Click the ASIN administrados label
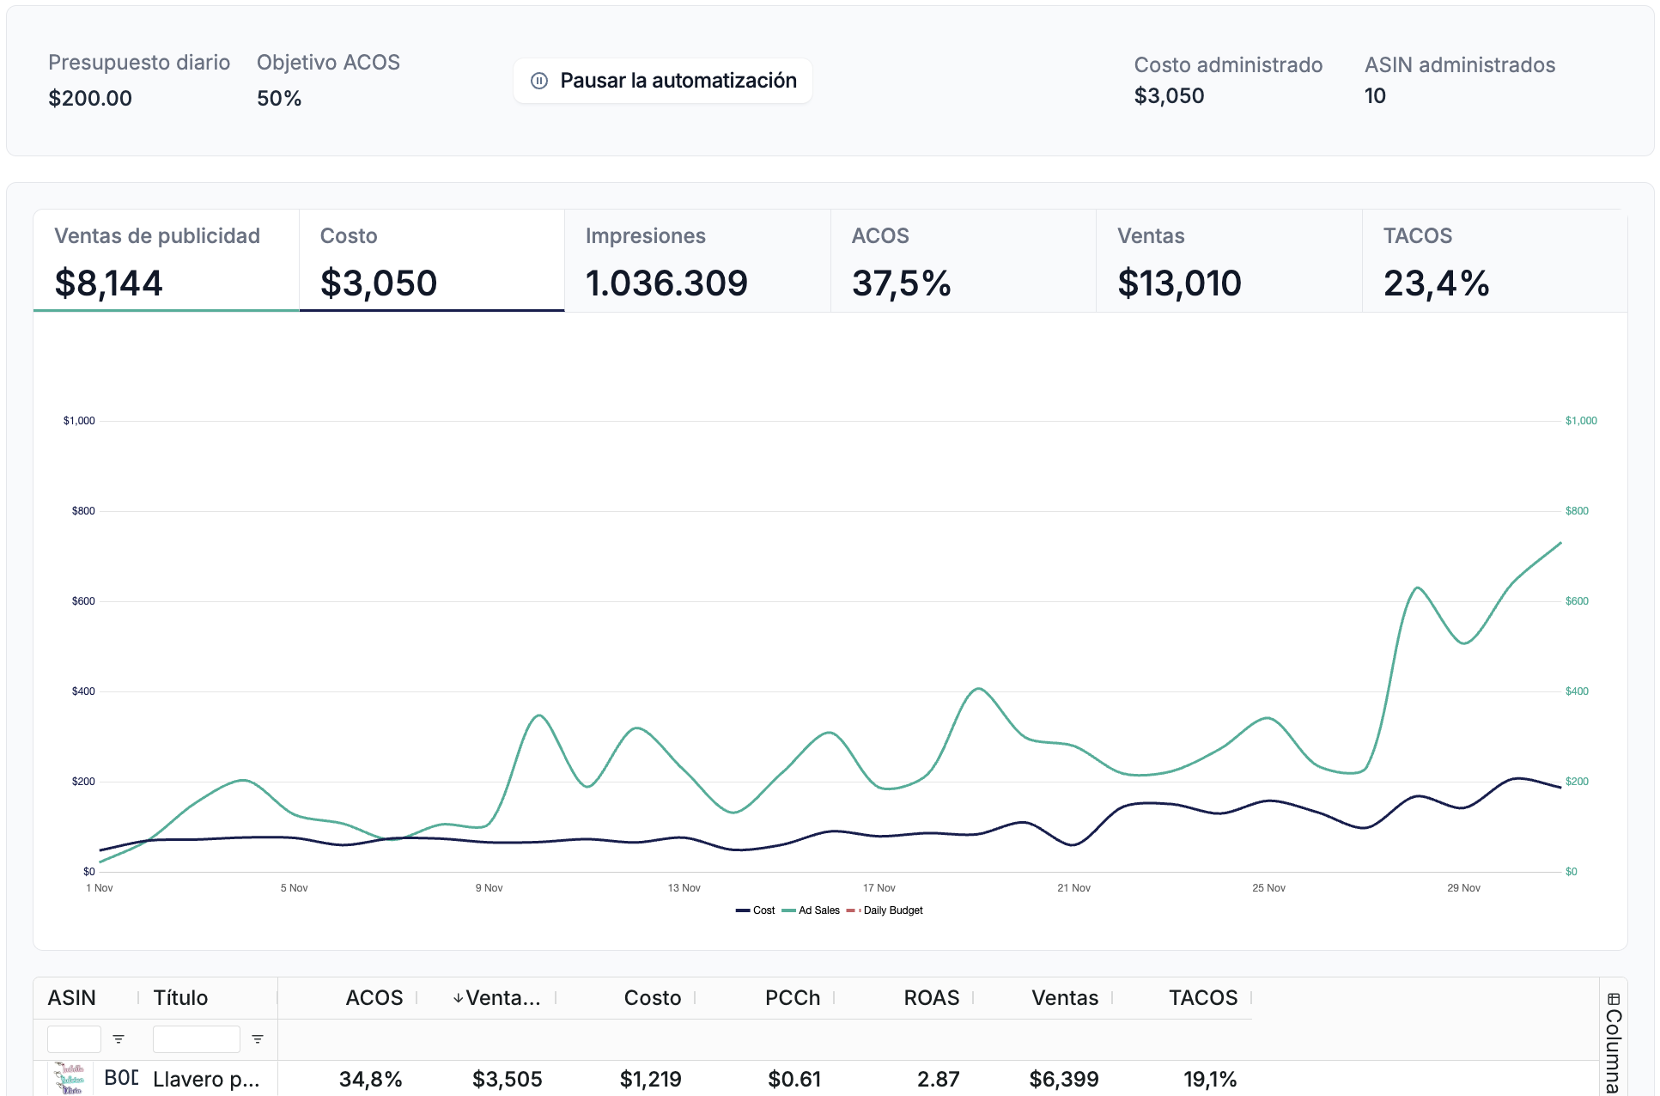1660x1096 pixels. tap(1460, 65)
